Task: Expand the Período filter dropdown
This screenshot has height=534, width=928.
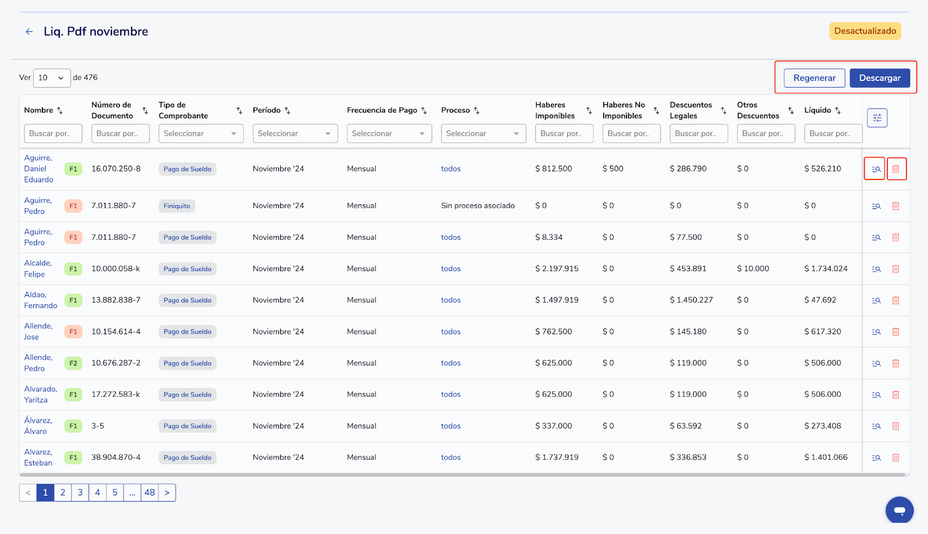Action: click(295, 134)
